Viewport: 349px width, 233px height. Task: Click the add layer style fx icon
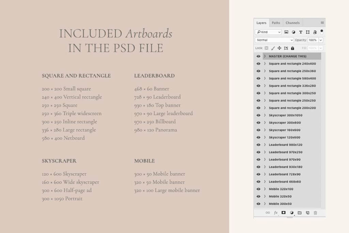[275, 213]
